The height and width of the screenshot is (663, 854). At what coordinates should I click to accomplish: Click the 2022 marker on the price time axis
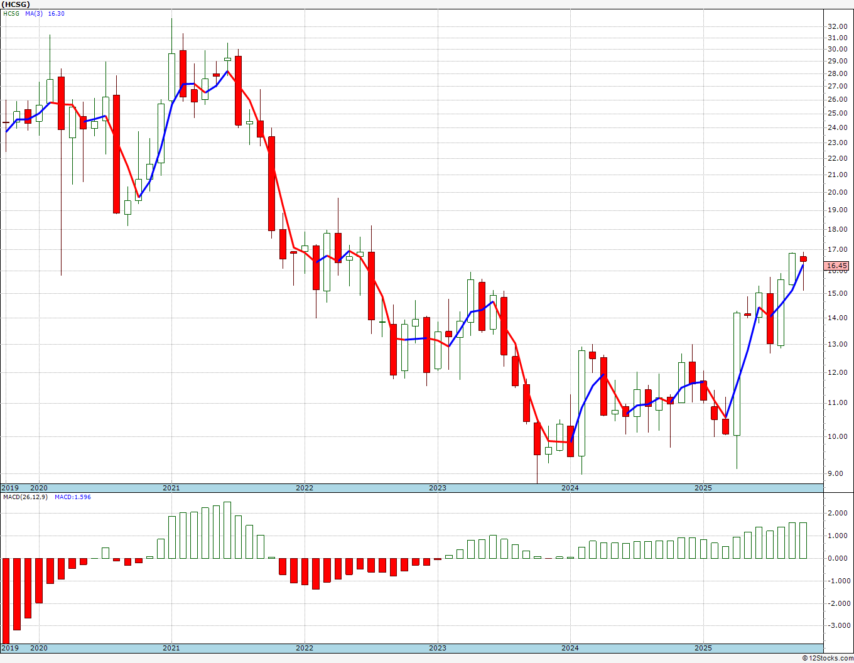coord(305,488)
